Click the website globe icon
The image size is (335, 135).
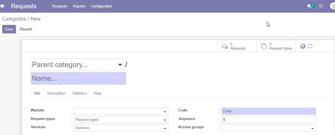[x=303, y=46]
